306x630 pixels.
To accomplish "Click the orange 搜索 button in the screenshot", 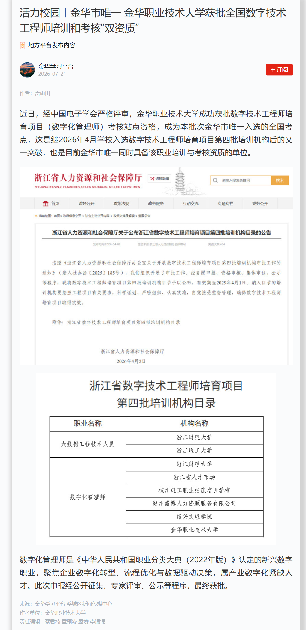I will click(x=280, y=180).
